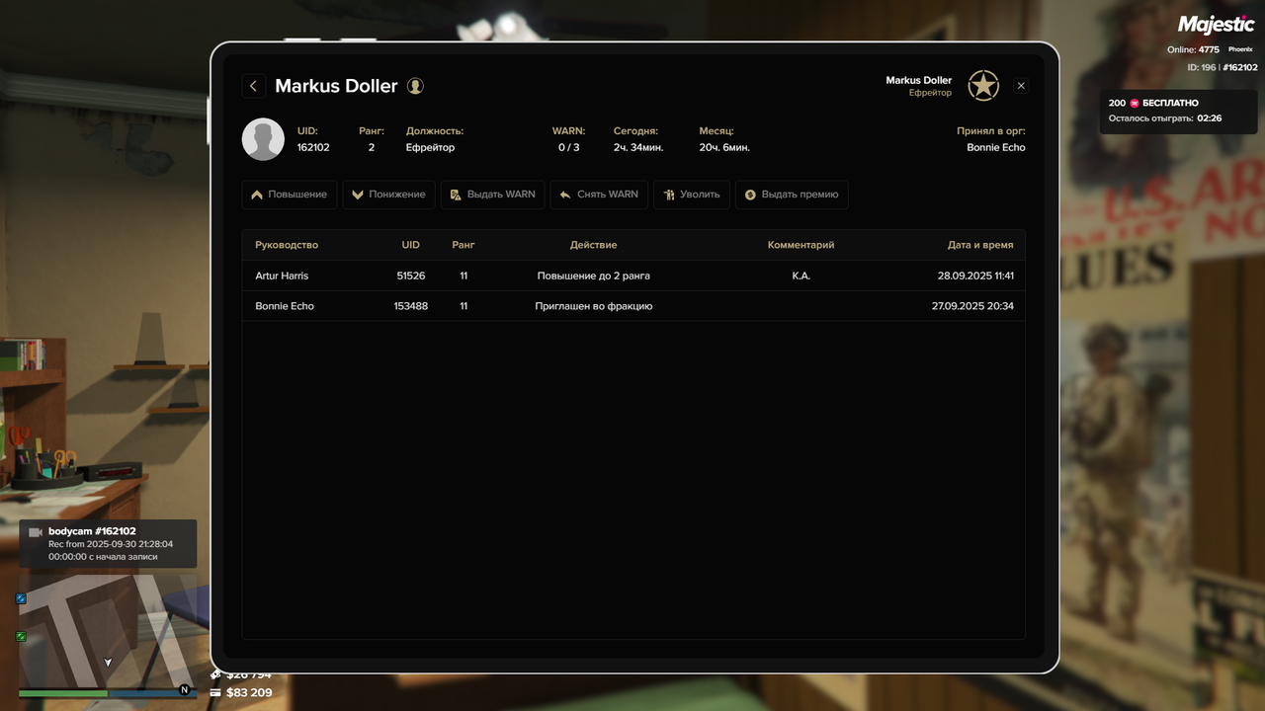
Task: Open the Выдать премию action
Action: point(792,195)
